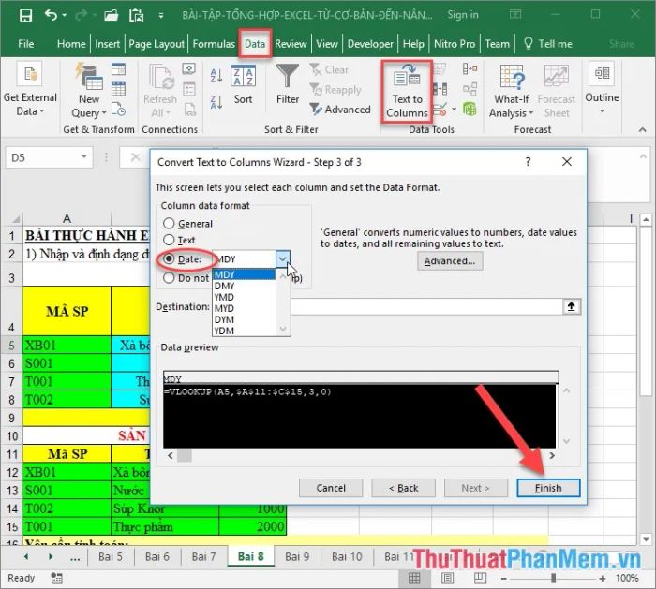Click the zoom in plus button
The image size is (656, 589).
[x=602, y=578]
